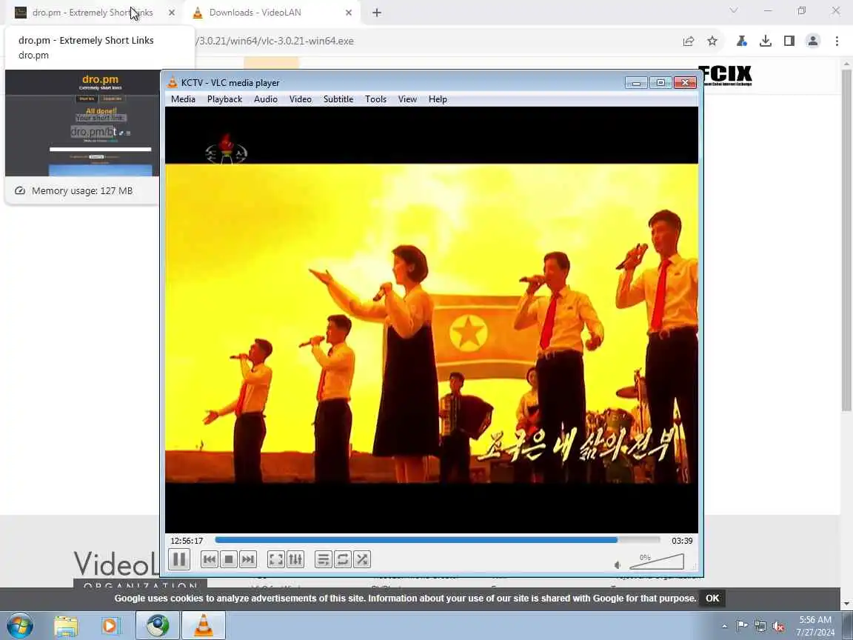853x640 pixels.
Task: Unmute audio via VLC speaker icon
Action: click(618, 565)
